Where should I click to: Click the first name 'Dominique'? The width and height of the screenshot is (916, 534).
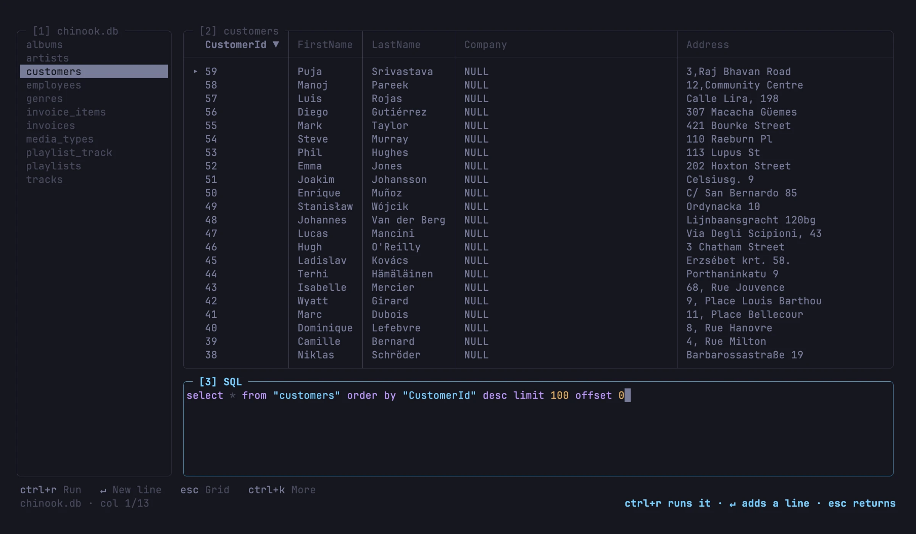pyautogui.click(x=325, y=328)
